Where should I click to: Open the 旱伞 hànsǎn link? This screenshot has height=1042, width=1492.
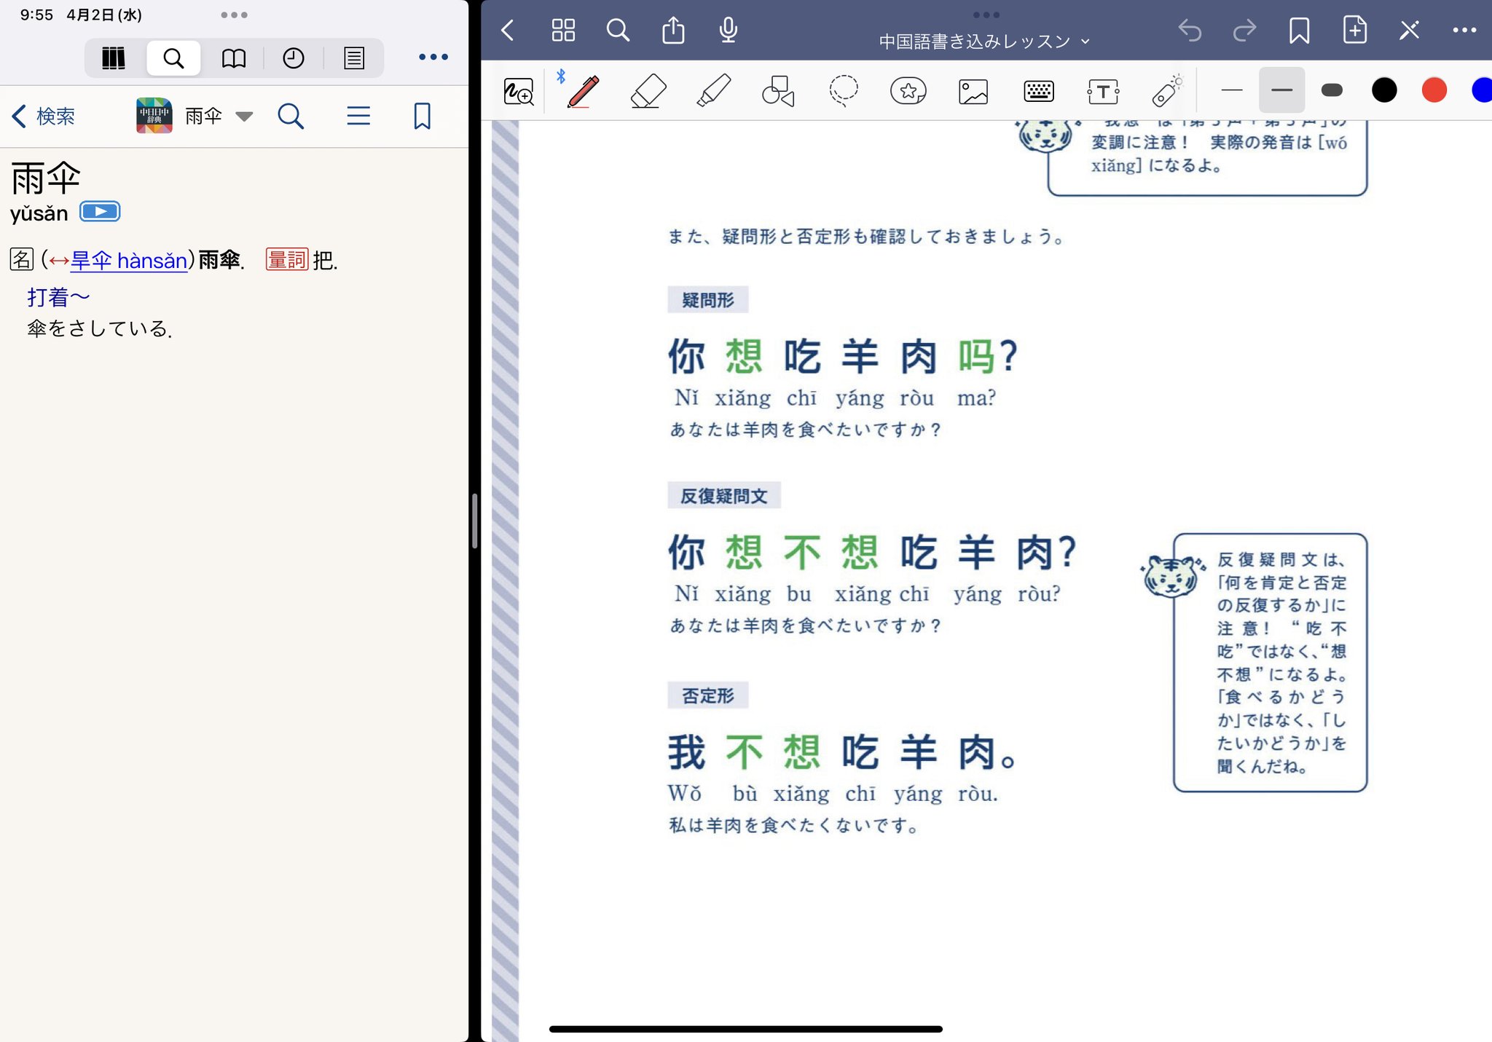129,260
